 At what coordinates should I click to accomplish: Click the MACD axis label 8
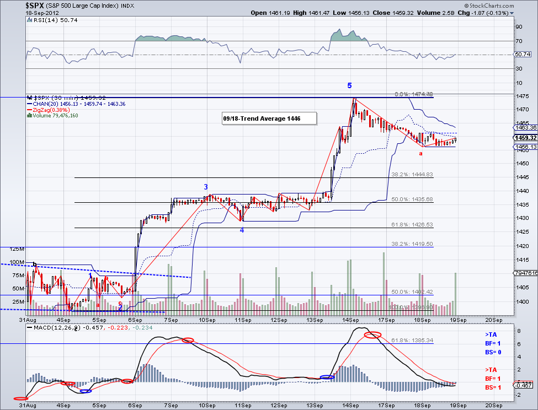(519, 331)
